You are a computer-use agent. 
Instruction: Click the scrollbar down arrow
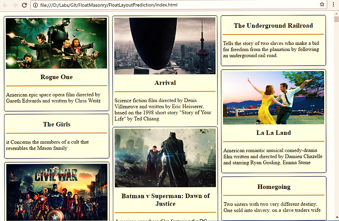pos(336,218)
